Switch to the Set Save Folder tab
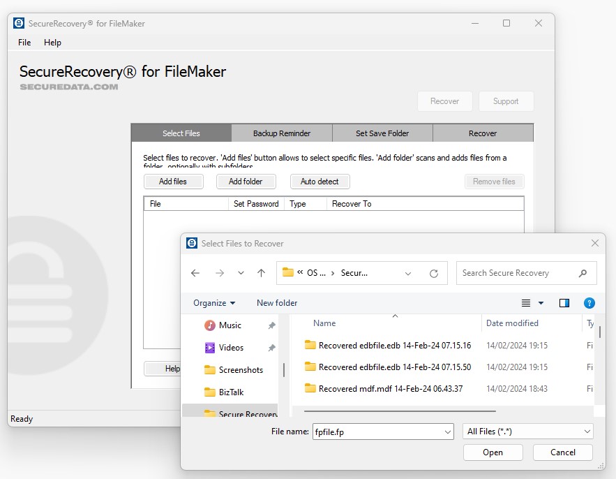Screen dimensions: 616x479 click(x=382, y=133)
